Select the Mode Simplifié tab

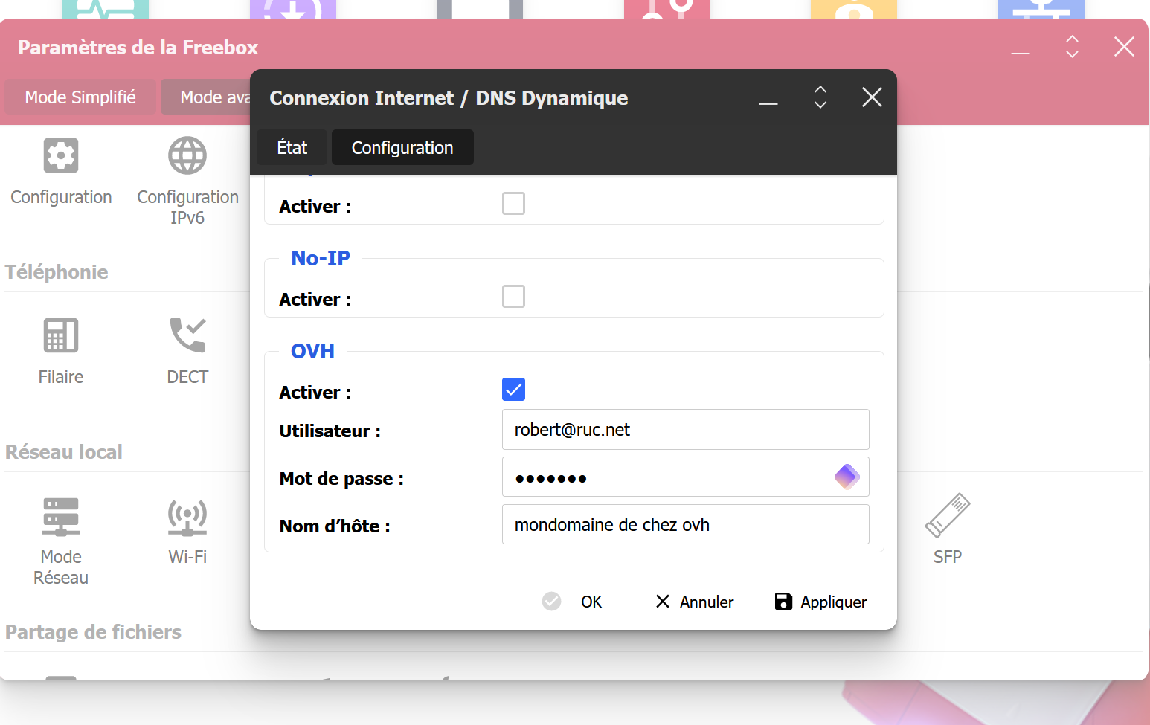(x=80, y=97)
